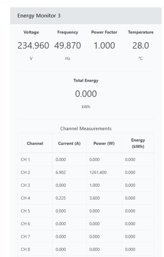Screen dimensions: 164x257
Task: Select the CH 1 row label
Action: click(25, 160)
